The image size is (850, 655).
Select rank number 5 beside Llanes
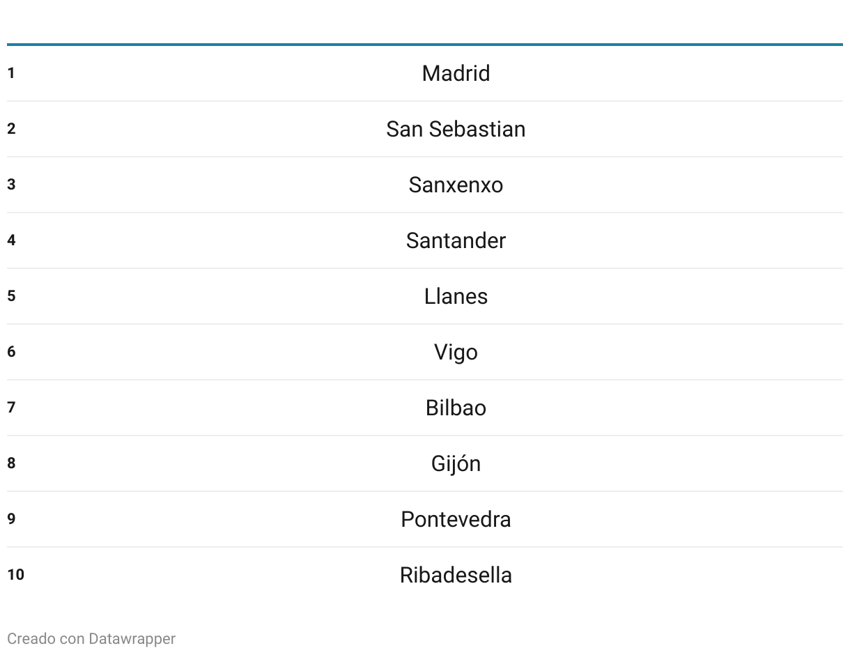[11, 296]
